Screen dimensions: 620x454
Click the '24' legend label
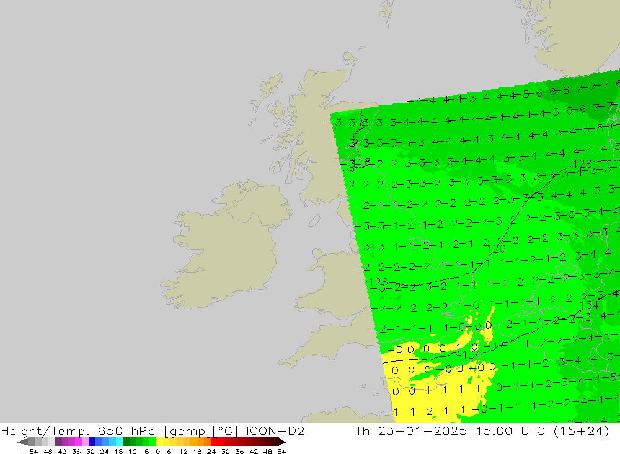click(211, 452)
